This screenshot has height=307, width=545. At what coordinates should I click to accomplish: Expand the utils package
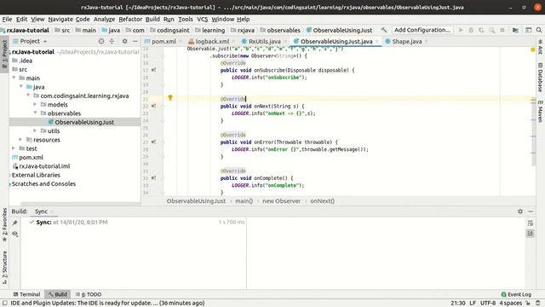click(x=35, y=130)
